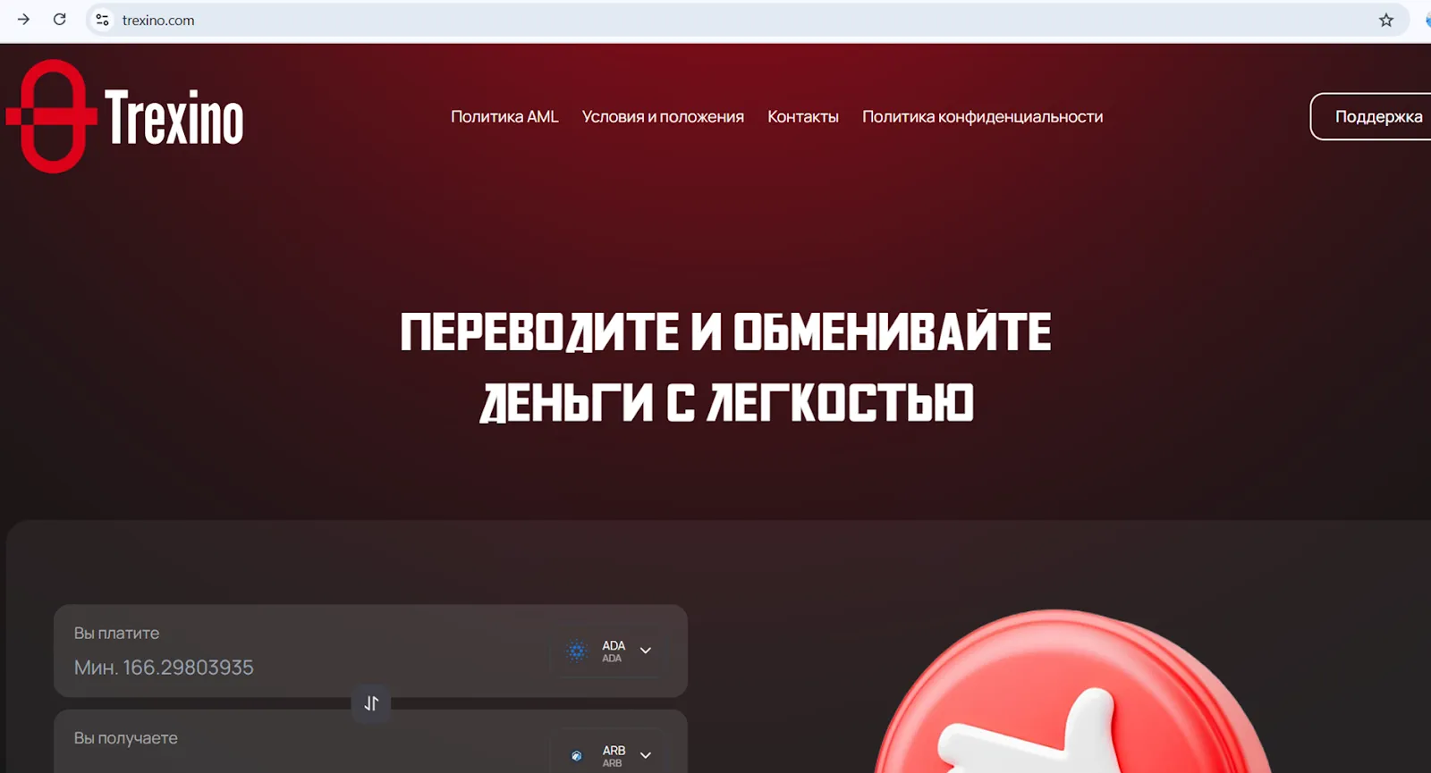Open site information icon in address bar
This screenshot has width=1431, height=773.
click(103, 20)
